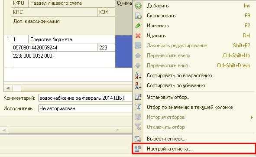
Task: Click cell 223: 000 0032 000;
Action: tap(63, 59)
